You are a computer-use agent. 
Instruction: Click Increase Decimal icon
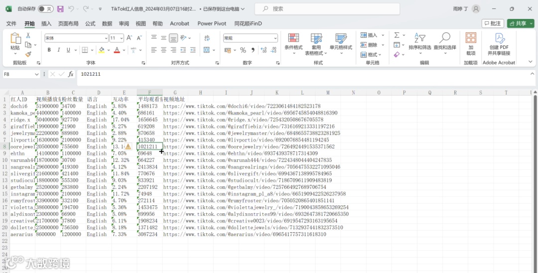pyautogui.click(x=264, y=50)
